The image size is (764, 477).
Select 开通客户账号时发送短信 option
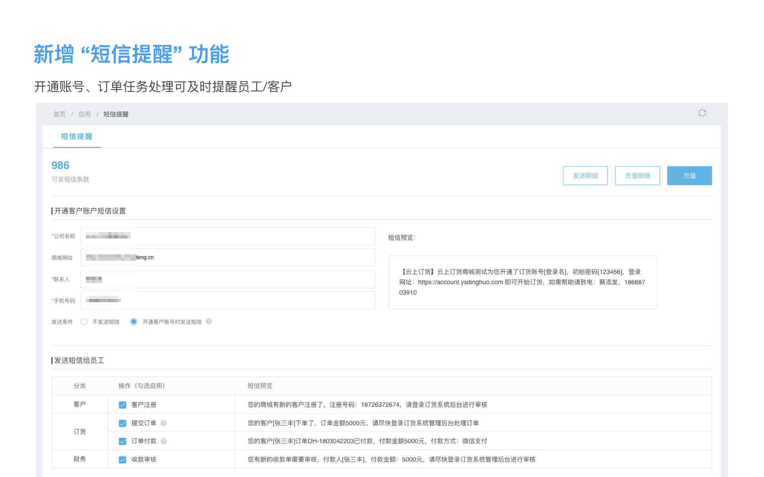(134, 322)
